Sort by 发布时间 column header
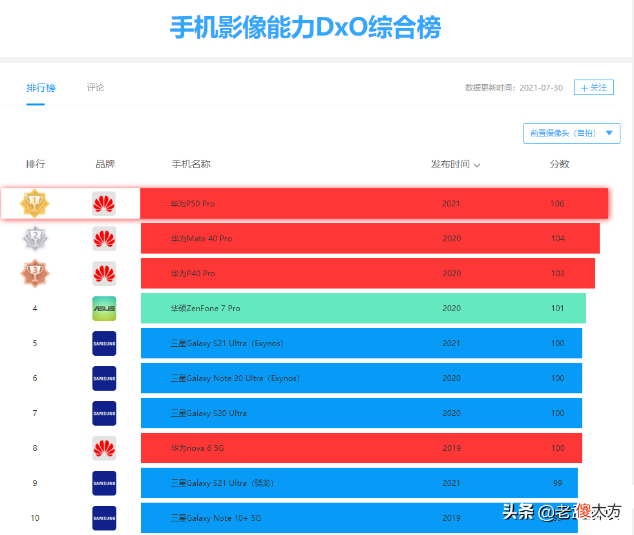The image size is (634, 535). point(455,164)
